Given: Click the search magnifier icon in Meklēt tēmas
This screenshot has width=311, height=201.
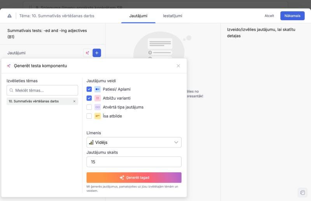Looking at the screenshot, I should pos(11,90).
